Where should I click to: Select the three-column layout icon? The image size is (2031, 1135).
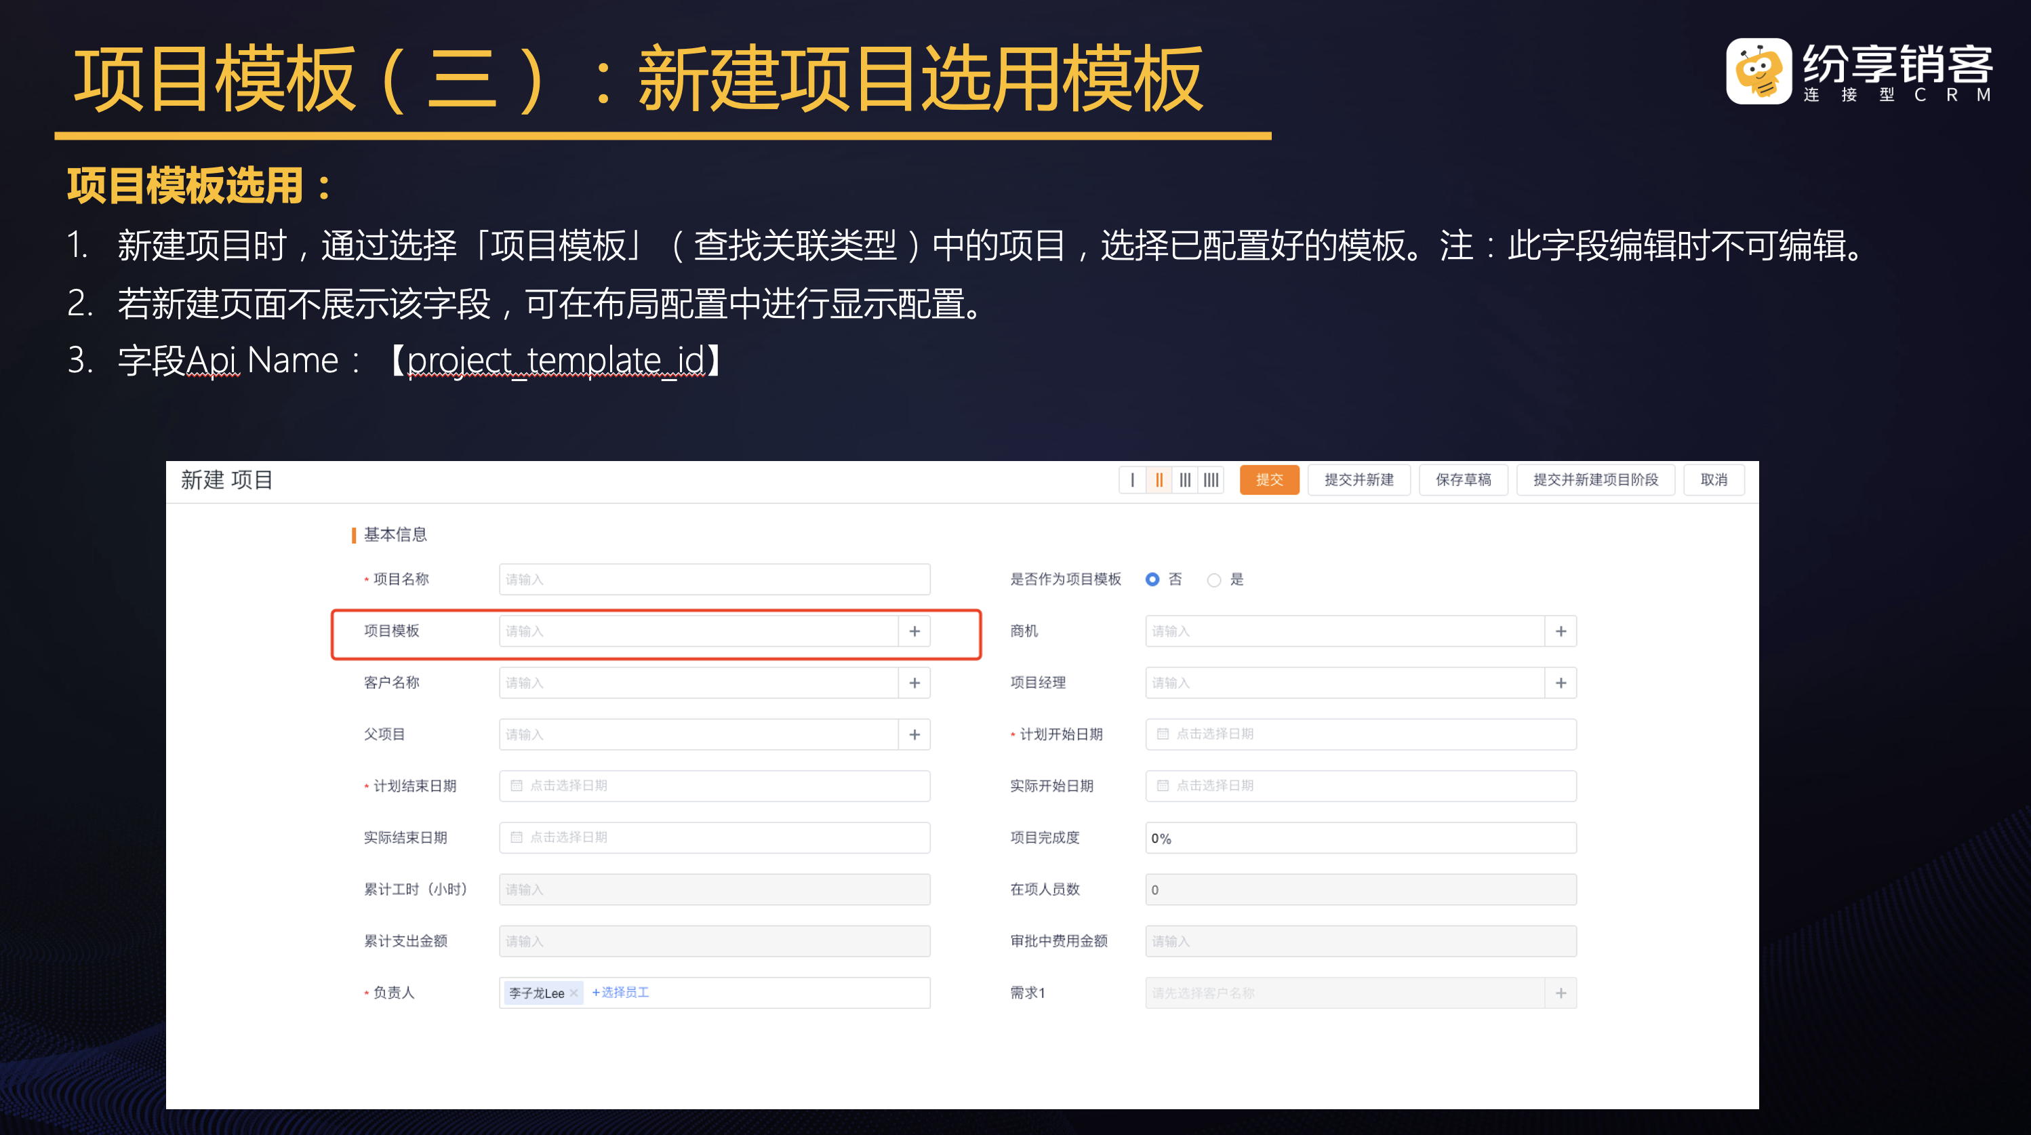click(1185, 479)
